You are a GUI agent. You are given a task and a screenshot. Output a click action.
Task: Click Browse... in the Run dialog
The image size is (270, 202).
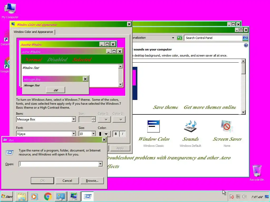tap(92, 180)
